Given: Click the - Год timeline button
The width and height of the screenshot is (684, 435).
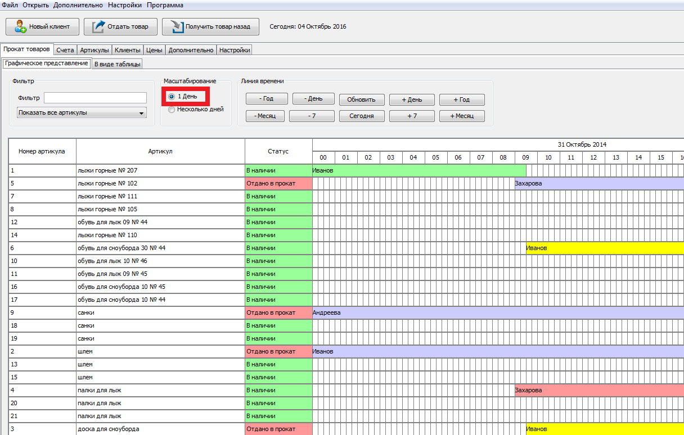Looking at the screenshot, I should click(x=267, y=99).
